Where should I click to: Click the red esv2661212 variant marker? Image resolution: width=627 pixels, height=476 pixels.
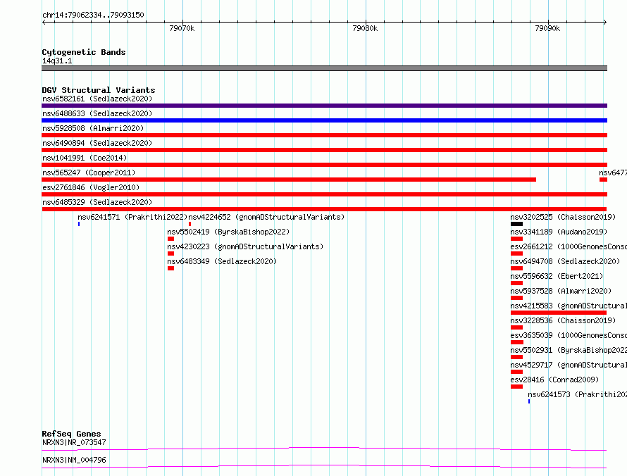click(516, 253)
